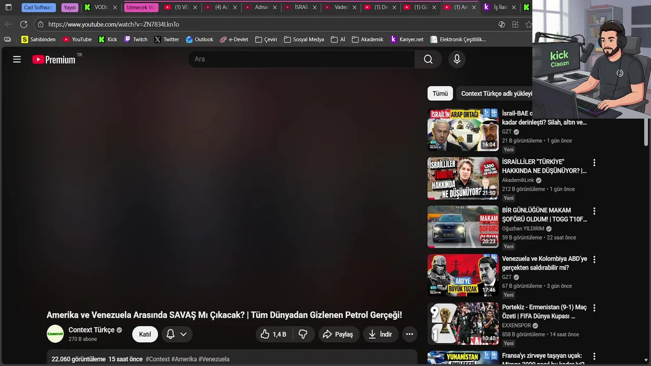Click the YouTube Premium logo
Screen dimensions: 651x366
click(54, 59)
